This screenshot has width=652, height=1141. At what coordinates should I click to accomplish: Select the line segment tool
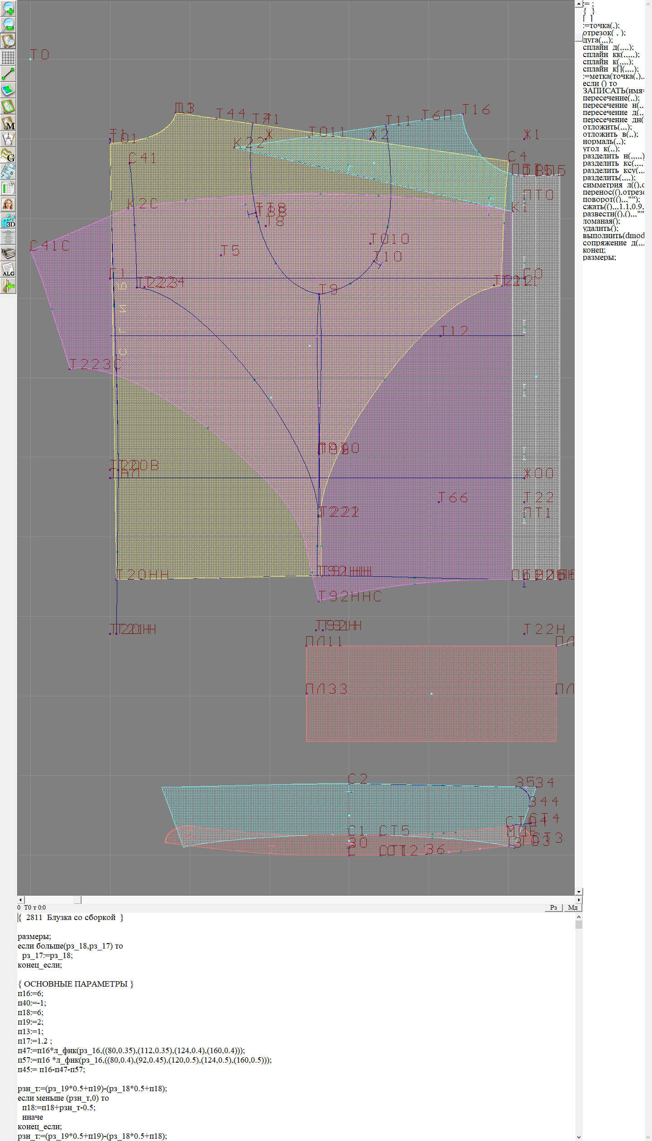[8, 74]
